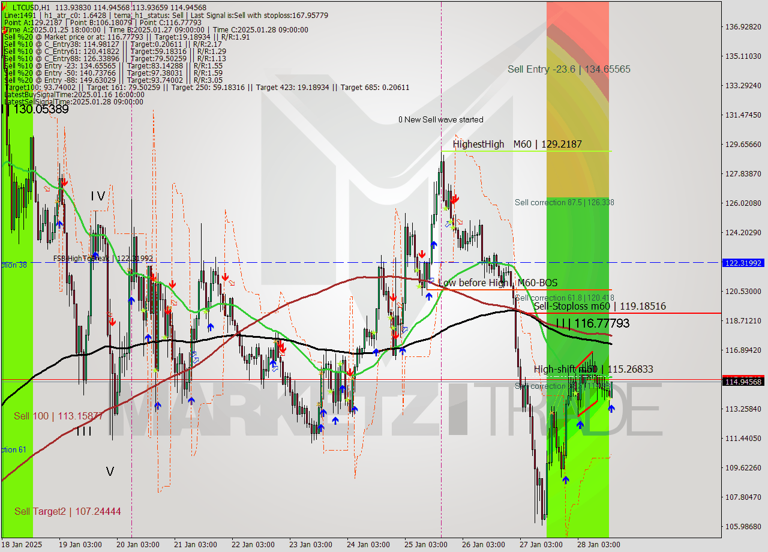Image resolution: width=768 pixels, height=552 pixels.
Task: Click the 'Sell %20 @ Entry -50: 140.73766' line
Action: tap(113, 73)
